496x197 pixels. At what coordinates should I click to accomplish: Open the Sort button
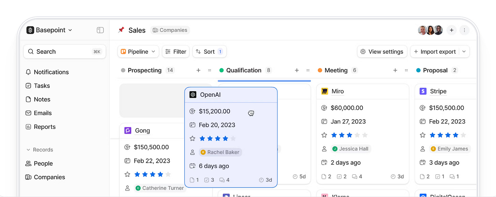210,52
